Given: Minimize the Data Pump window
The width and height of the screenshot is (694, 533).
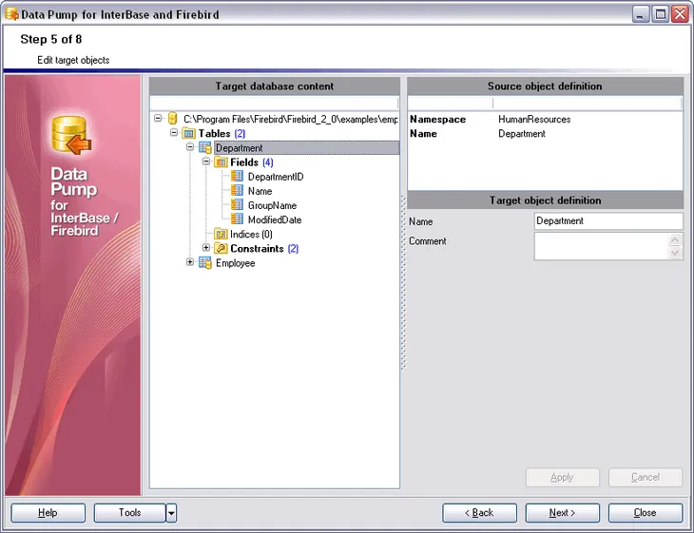Looking at the screenshot, I should coord(640,14).
